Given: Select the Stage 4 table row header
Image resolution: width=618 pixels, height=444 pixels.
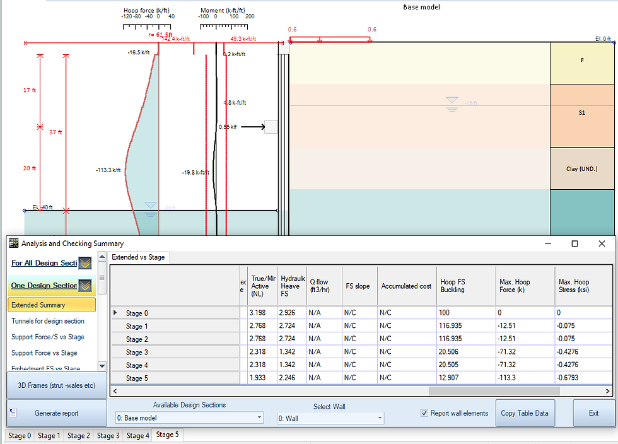Looking at the screenshot, I should point(175,365).
